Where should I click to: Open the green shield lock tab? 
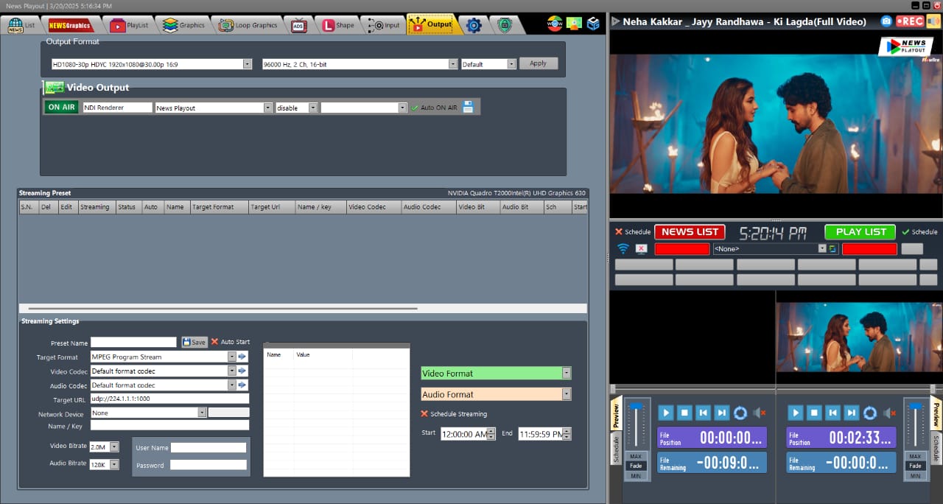tap(505, 25)
